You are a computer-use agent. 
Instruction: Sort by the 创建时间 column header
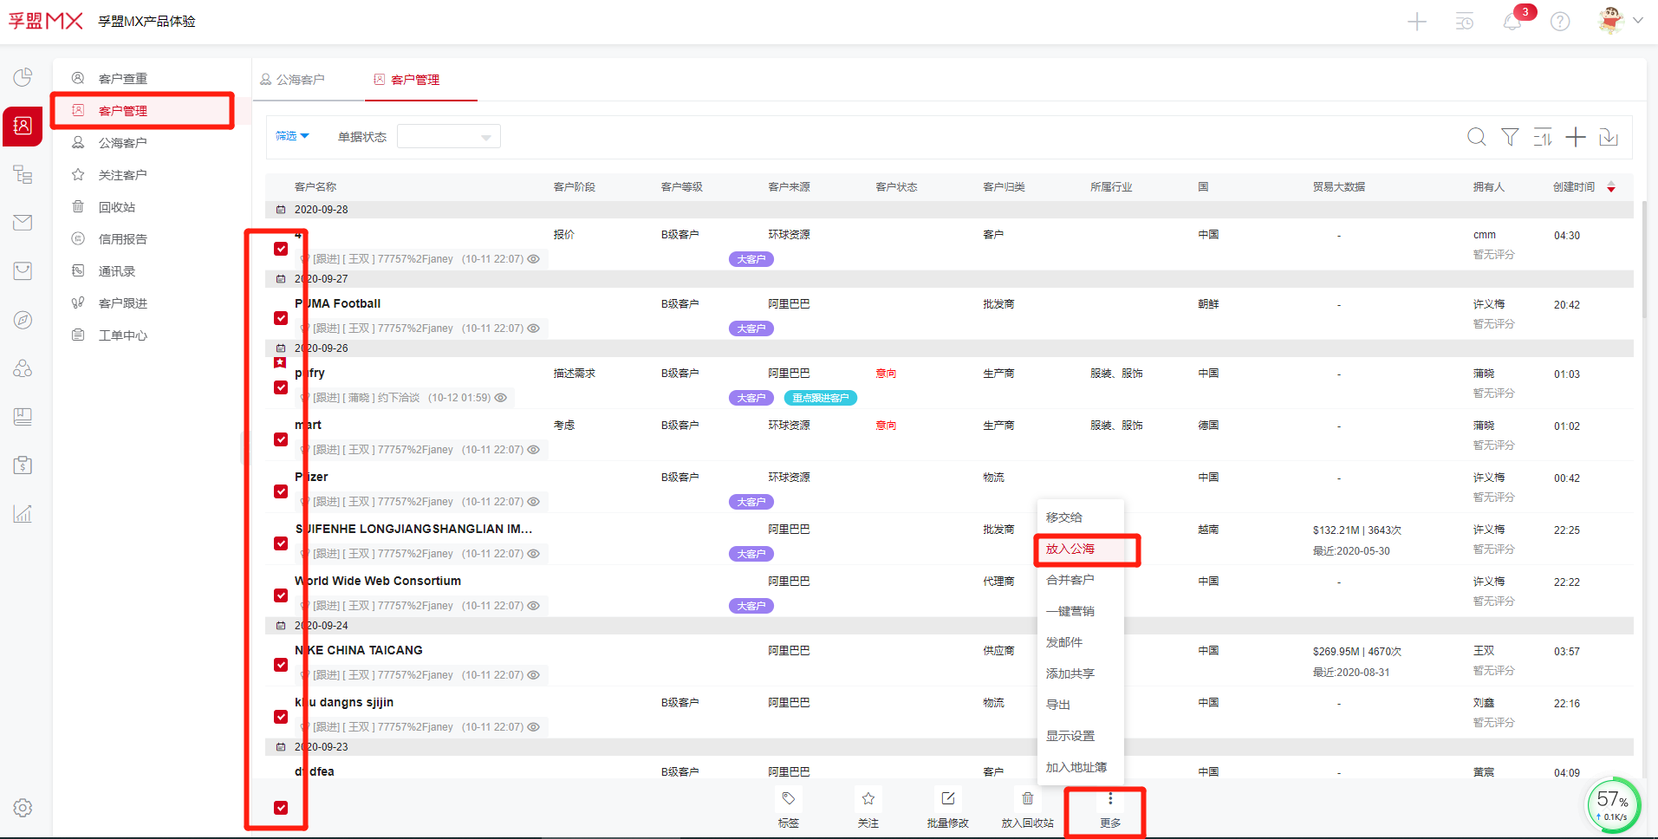tap(1574, 187)
